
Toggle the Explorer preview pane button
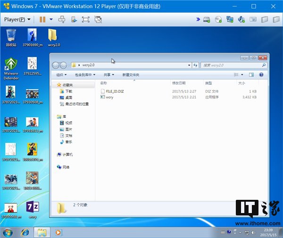coord(252,74)
